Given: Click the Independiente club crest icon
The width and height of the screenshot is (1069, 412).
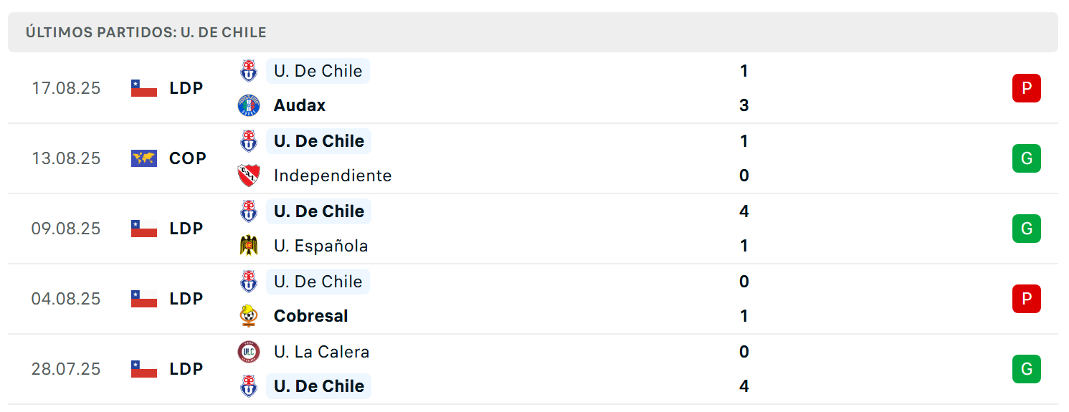Looking at the screenshot, I should [249, 176].
